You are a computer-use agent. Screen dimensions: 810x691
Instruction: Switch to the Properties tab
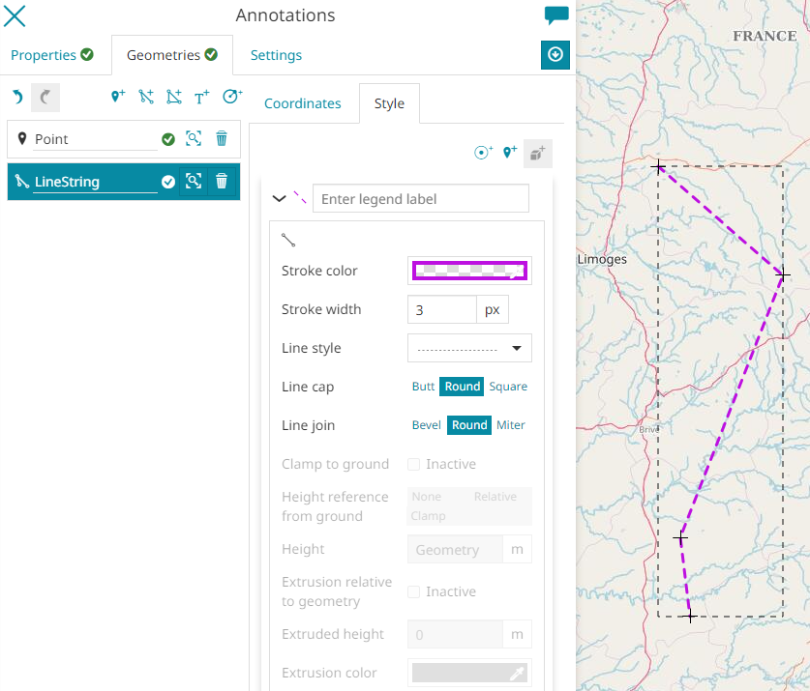[x=52, y=55]
